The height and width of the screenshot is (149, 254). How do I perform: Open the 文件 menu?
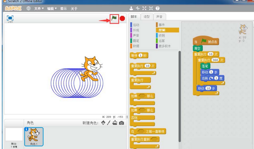pyautogui.click(x=39, y=9)
